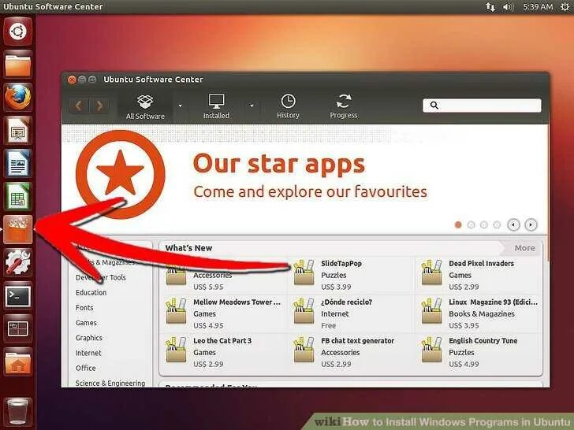Expand Installed dropdown arrow
Screen dimensions: 574x430
pyautogui.click(x=252, y=106)
